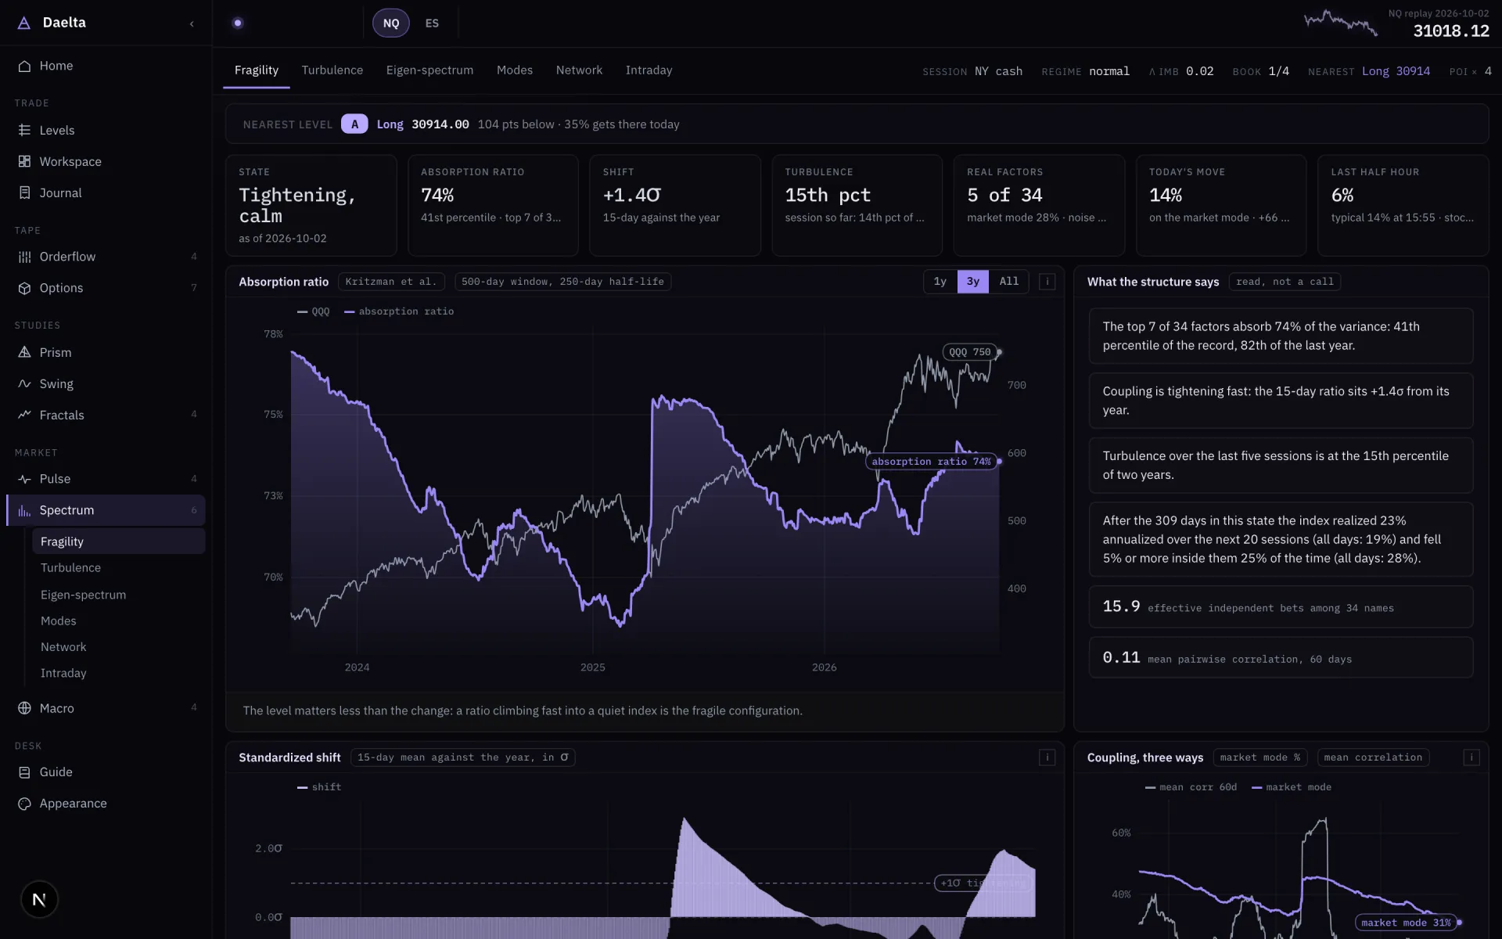The width and height of the screenshot is (1502, 939).
Task: Set chart range to All
Action: [1009, 282]
